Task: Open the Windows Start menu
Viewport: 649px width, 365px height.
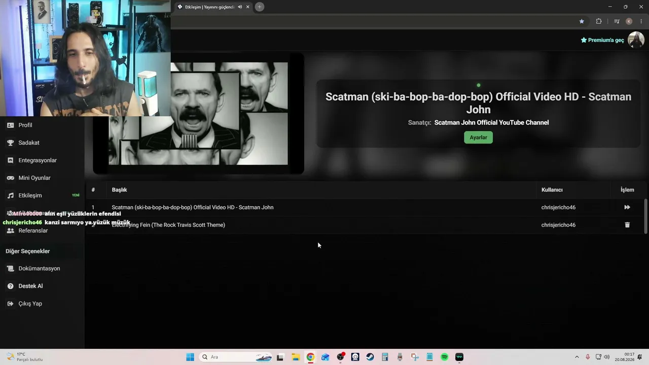Action: click(190, 357)
